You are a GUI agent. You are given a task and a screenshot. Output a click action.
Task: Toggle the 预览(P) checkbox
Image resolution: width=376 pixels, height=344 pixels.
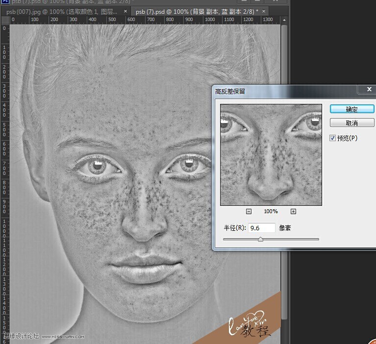[x=332, y=138]
